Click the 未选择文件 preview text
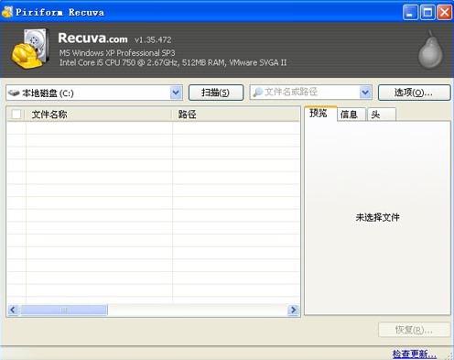Screen dimensions: 454x360 377,217
